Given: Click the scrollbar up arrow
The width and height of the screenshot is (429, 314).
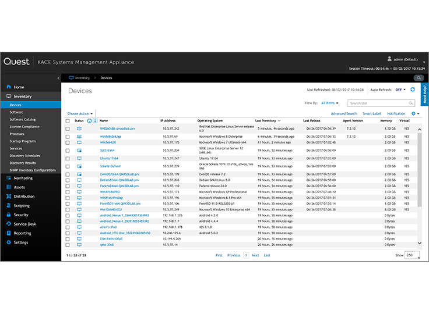Looking at the screenshot, I should [420, 130].
